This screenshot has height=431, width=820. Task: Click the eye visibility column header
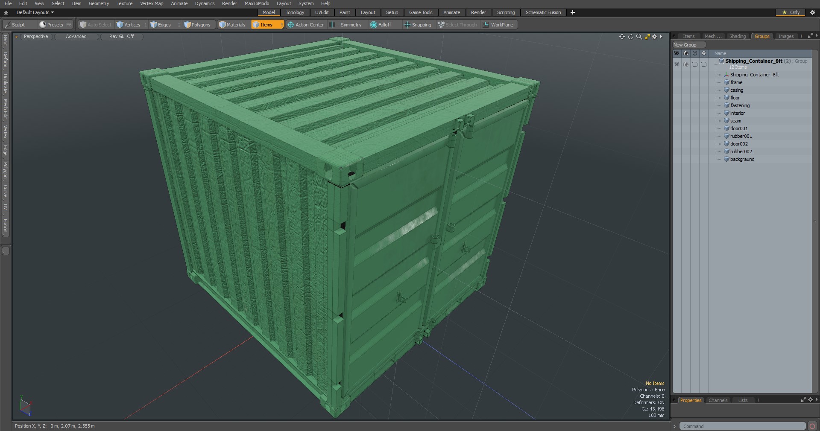[676, 53]
